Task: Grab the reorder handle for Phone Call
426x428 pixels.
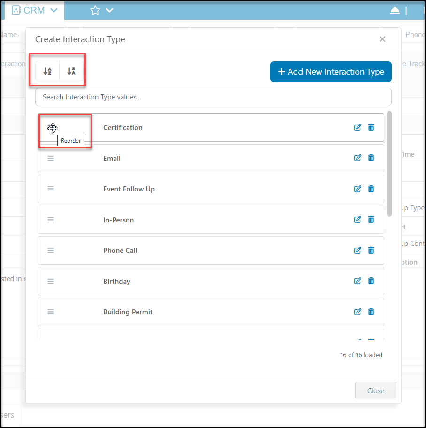Action: click(x=51, y=250)
